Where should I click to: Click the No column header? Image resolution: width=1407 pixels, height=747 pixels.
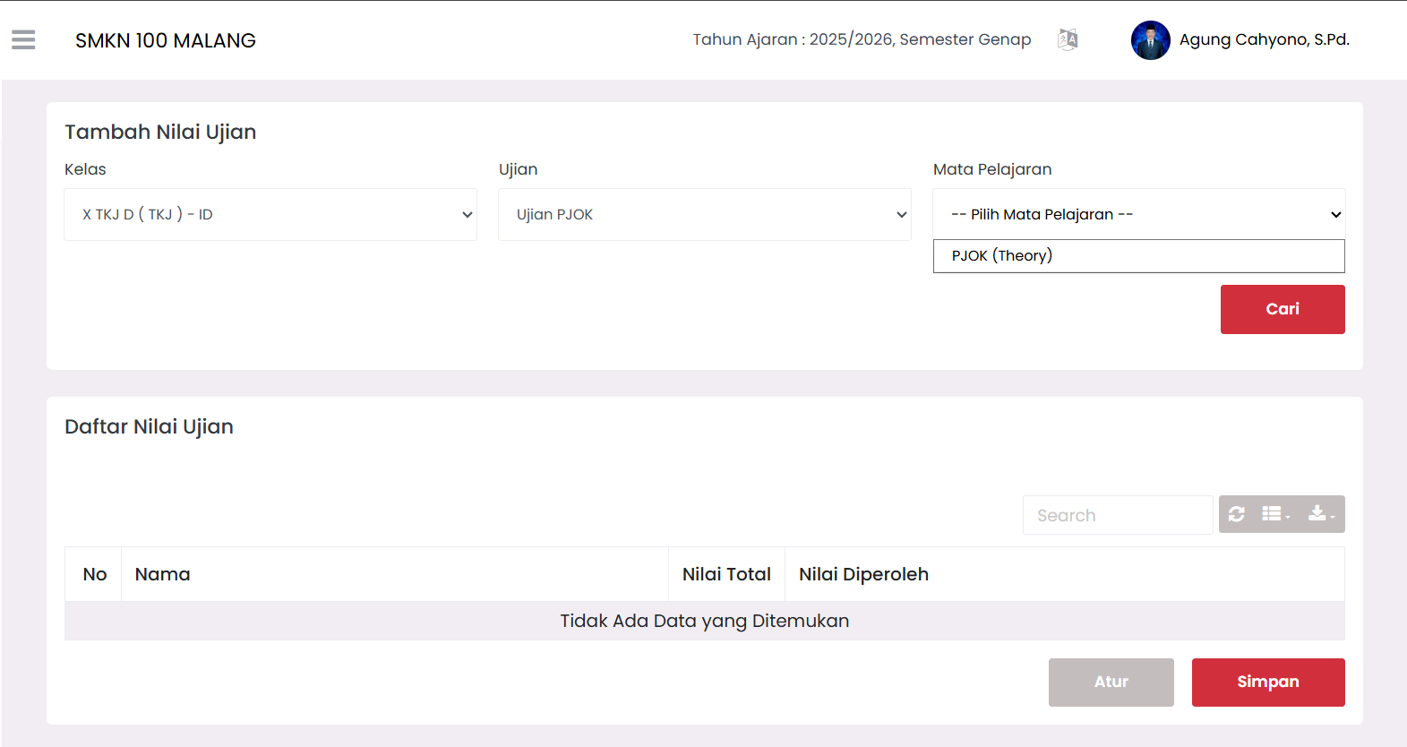tap(94, 574)
